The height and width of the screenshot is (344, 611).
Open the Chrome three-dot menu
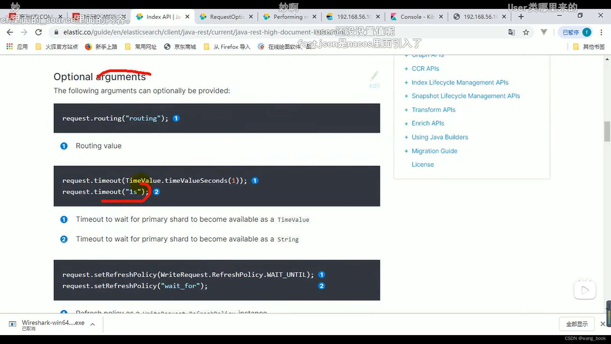click(x=601, y=32)
